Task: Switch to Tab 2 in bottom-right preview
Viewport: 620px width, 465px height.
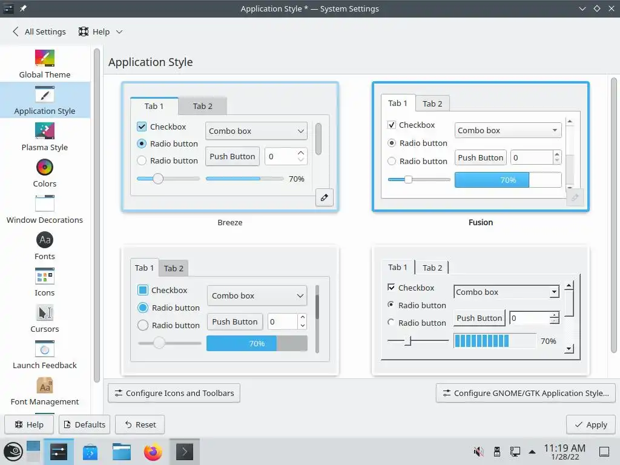Action: [x=432, y=268]
